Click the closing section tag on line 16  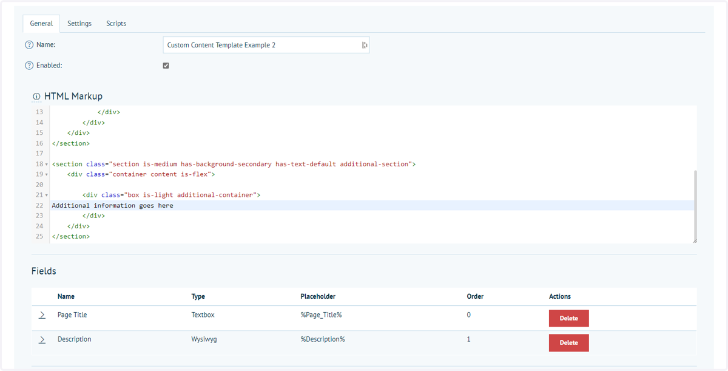coord(71,144)
